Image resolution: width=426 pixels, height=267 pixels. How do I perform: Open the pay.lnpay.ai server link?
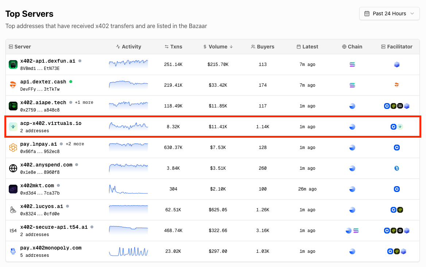39,144
